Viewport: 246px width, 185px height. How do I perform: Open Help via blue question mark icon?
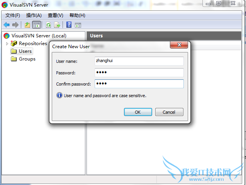click(x=69, y=25)
